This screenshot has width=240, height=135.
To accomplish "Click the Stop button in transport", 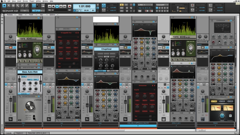I will (54, 6).
